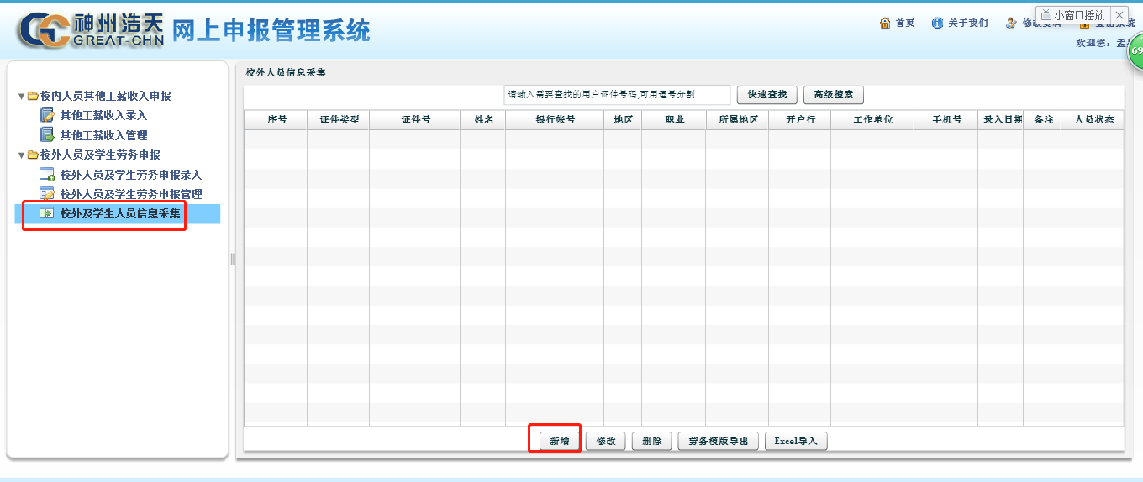
Task: Close the 小窗口播放 popup
Action: (1119, 15)
